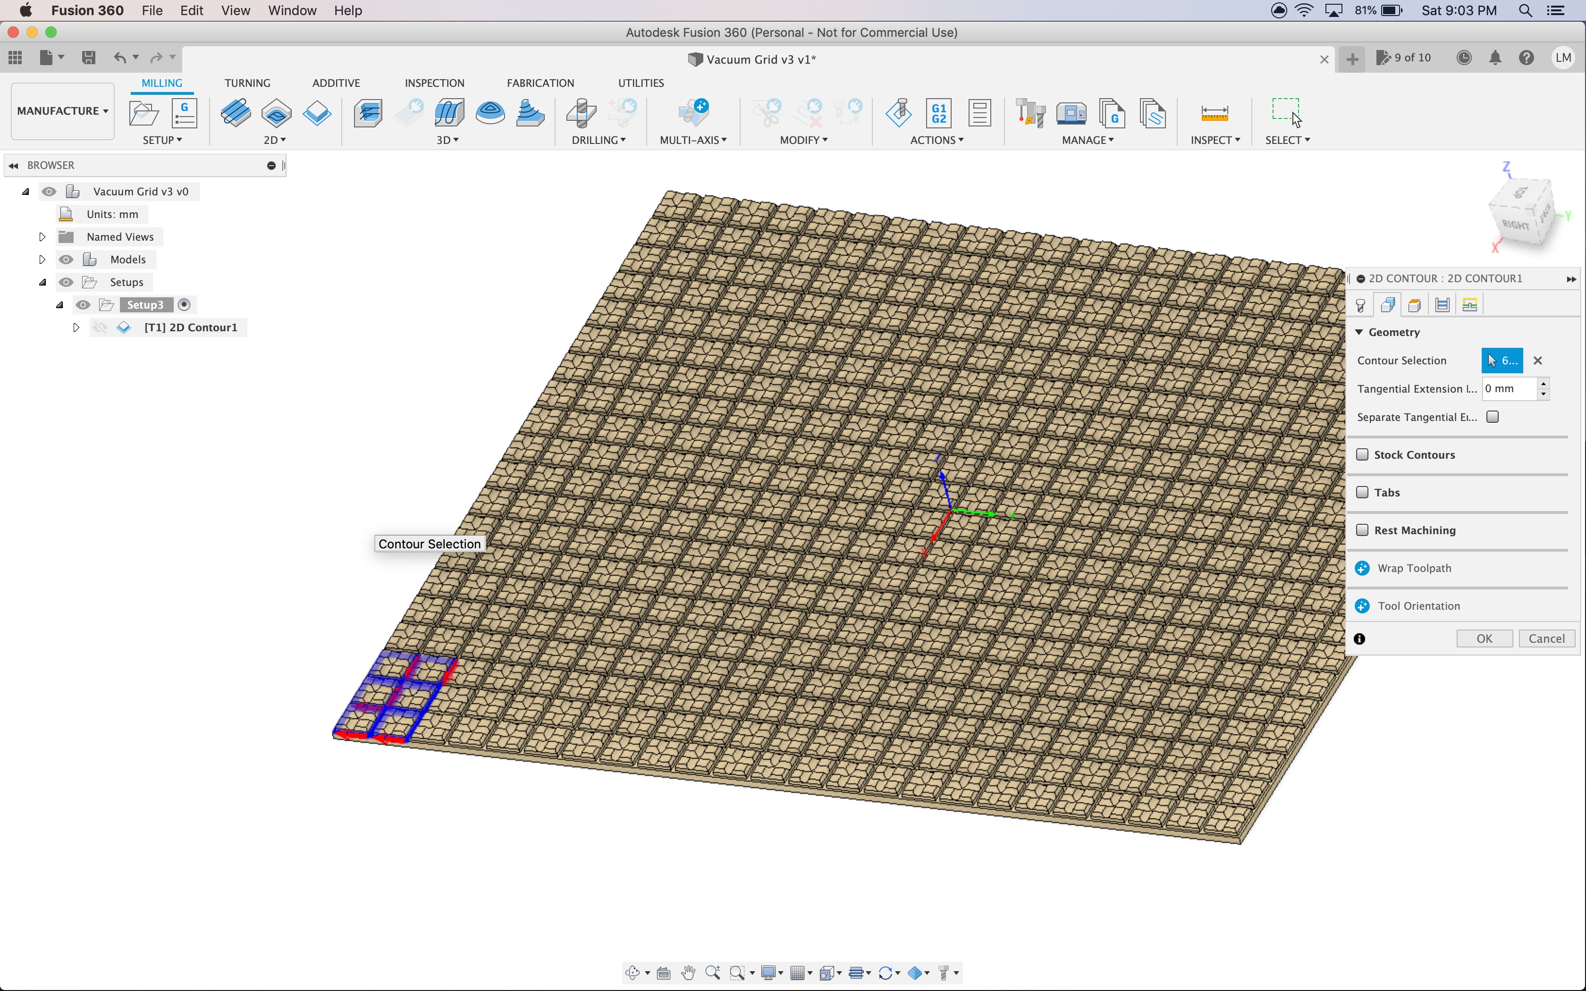Open the View menu in menu bar
This screenshot has height=991, width=1586.
click(x=235, y=10)
